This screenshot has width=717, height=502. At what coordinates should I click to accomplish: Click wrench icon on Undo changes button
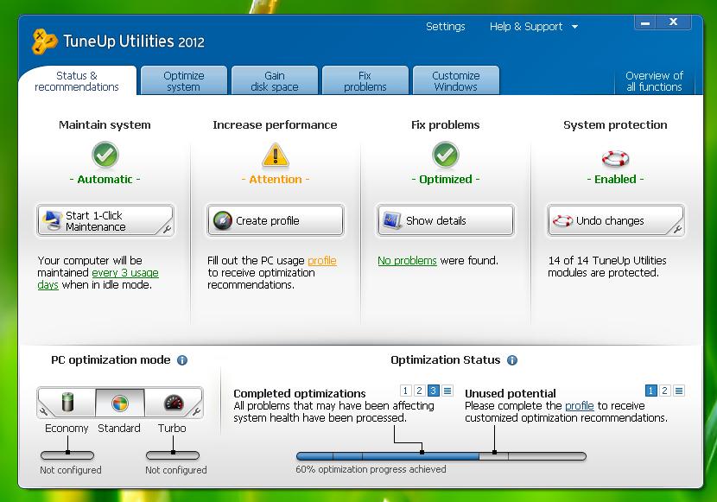coord(677,229)
